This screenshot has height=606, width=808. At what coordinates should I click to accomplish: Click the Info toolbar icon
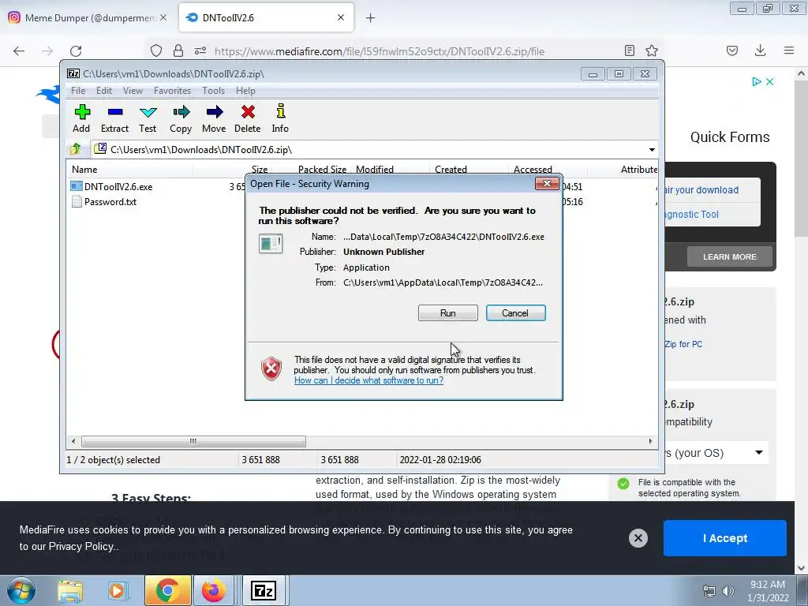tap(280, 119)
